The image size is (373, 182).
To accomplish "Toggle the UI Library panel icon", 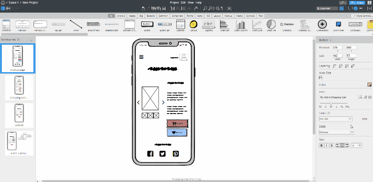I will (342, 8).
